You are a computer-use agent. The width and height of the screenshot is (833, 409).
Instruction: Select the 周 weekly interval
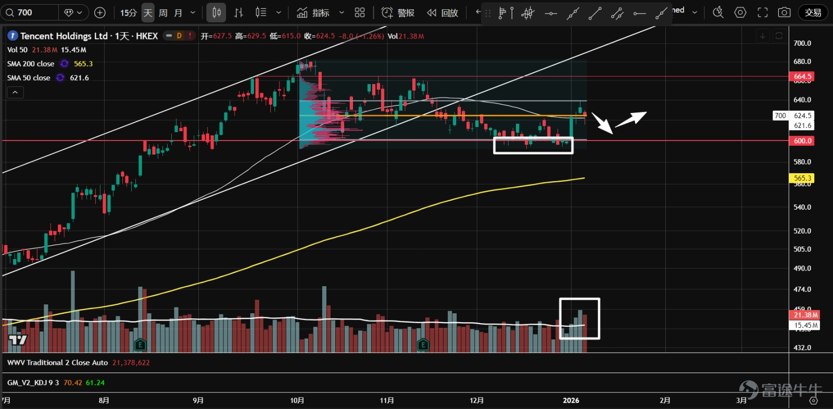point(163,12)
